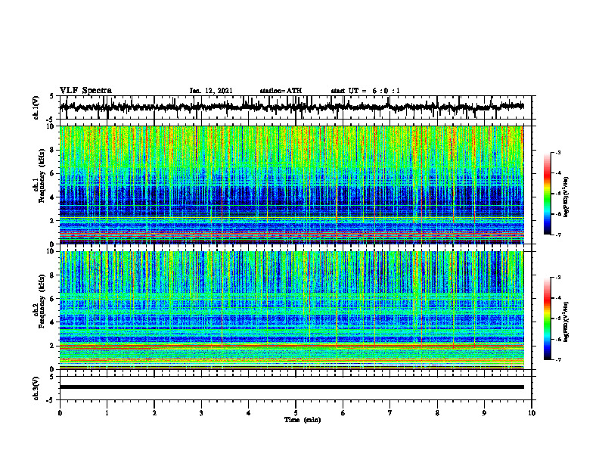Click the "5" volt tick of ch.1(V) panel
This screenshot has width=599, height=463.
click(52, 96)
